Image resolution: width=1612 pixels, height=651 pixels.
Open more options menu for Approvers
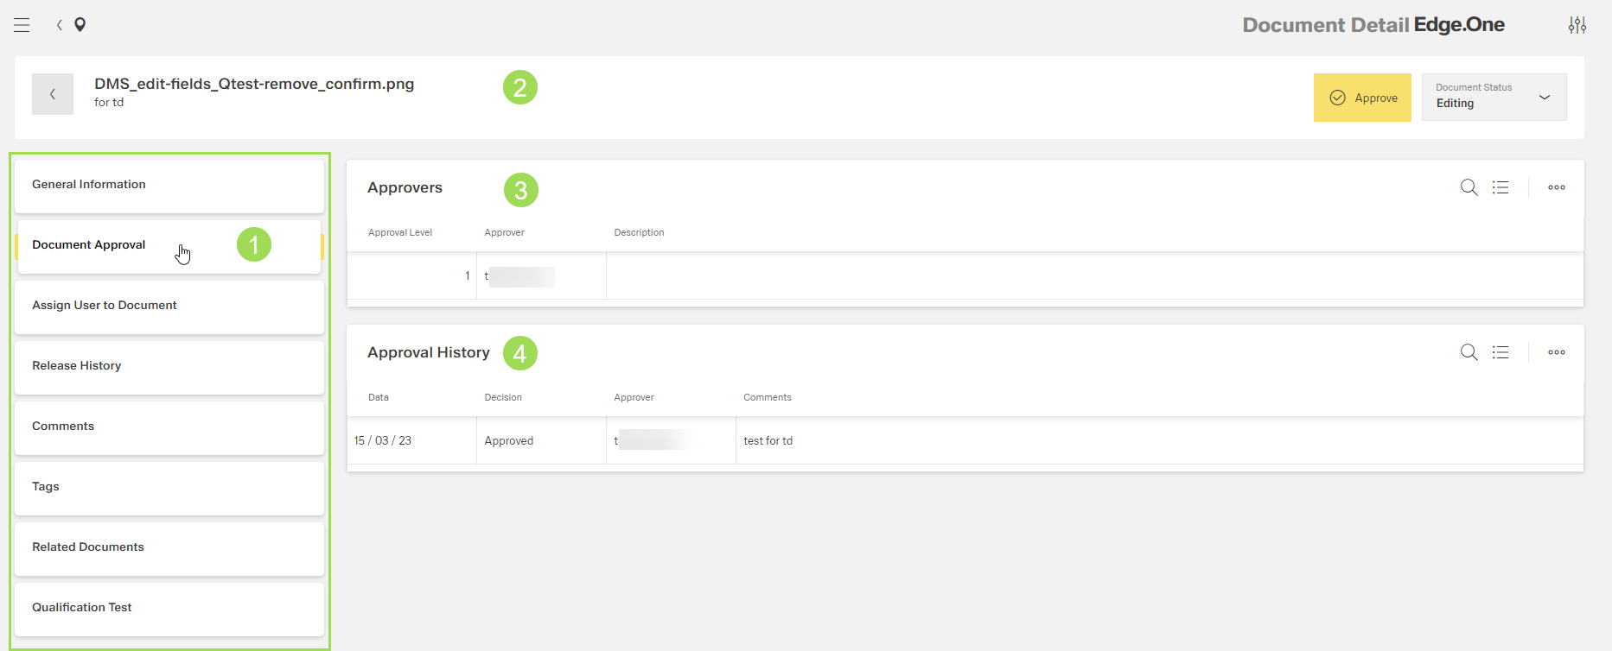point(1556,187)
